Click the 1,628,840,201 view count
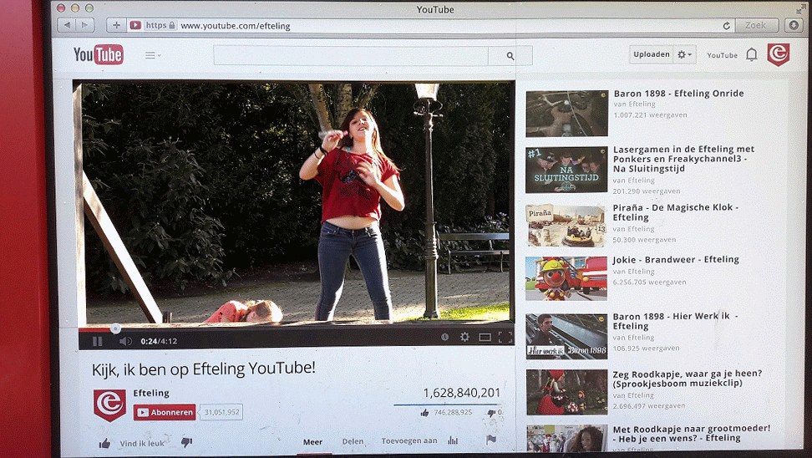812x458 pixels. click(x=461, y=393)
